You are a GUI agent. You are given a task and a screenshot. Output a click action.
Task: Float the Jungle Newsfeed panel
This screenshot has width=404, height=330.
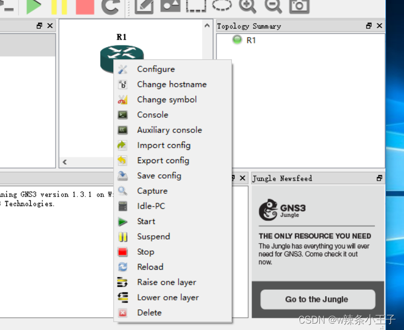[x=379, y=178]
